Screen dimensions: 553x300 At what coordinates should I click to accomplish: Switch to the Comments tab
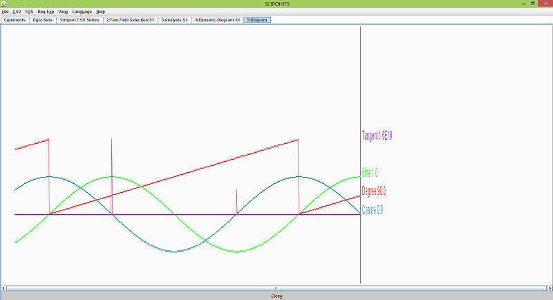(15, 20)
